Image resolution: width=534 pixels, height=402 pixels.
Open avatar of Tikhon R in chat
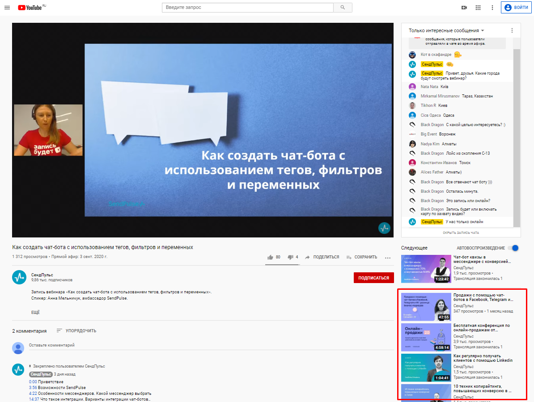pos(412,106)
